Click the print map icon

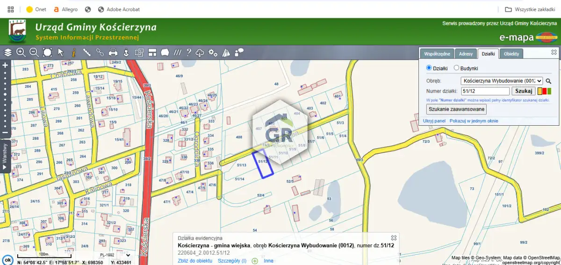pos(113,52)
